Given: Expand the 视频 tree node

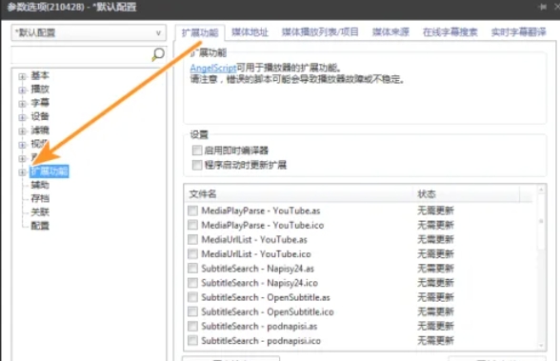Looking at the screenshot, I should point(22,145).
